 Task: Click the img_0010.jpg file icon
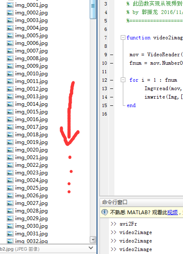click(10, 74)
